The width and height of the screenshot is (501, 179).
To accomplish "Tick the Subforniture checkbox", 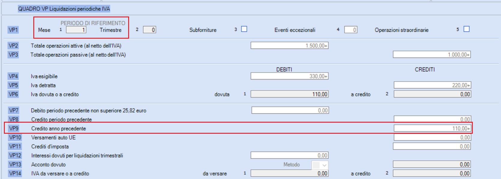I will pyautogui.click(x=244, y=29).
